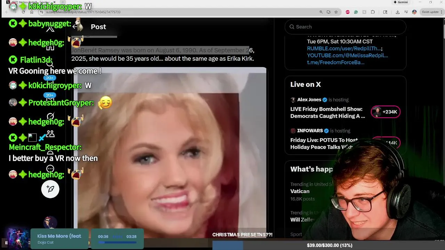Open X messages envelope icon
Screen dimensions: 445x250
[50, 99]
